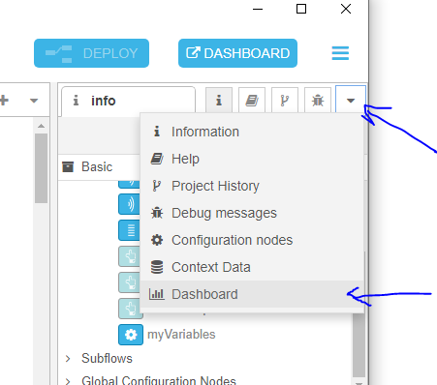The image size is (437, 385).
Task: Select the myVariables node
Action: click(x=181, y=335)
